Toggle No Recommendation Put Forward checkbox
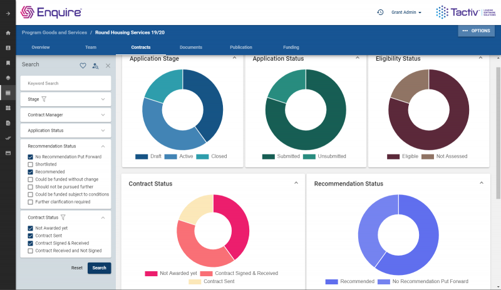 point(30,157)
